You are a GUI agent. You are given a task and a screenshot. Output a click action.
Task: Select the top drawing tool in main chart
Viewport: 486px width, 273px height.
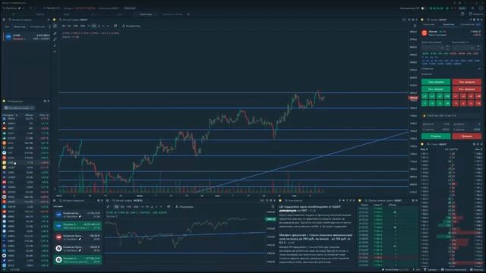click(55, 27)
